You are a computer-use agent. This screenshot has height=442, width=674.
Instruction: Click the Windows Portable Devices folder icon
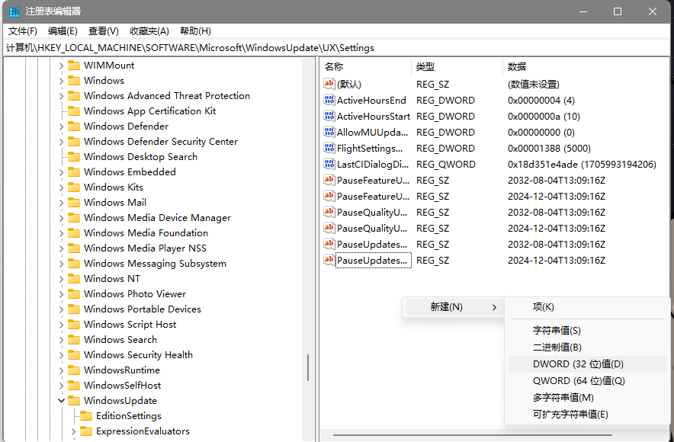(74, 309)
